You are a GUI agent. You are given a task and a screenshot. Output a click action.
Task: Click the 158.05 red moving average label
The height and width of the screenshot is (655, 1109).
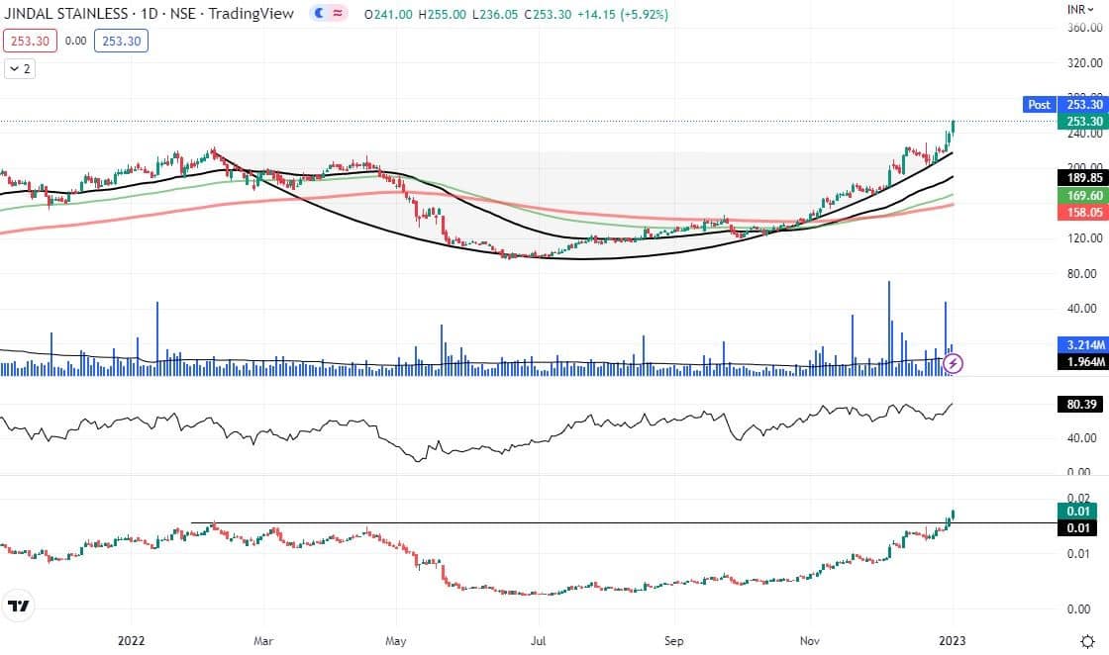click(1078, 211)
